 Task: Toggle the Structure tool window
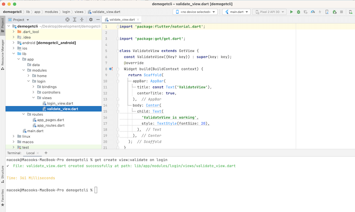pos(3,174)
